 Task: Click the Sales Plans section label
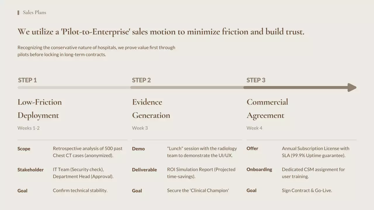34,13
